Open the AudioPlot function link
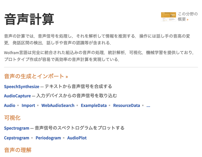The width and height of the screenshot is (202, 157). click(x=77, y=138)
